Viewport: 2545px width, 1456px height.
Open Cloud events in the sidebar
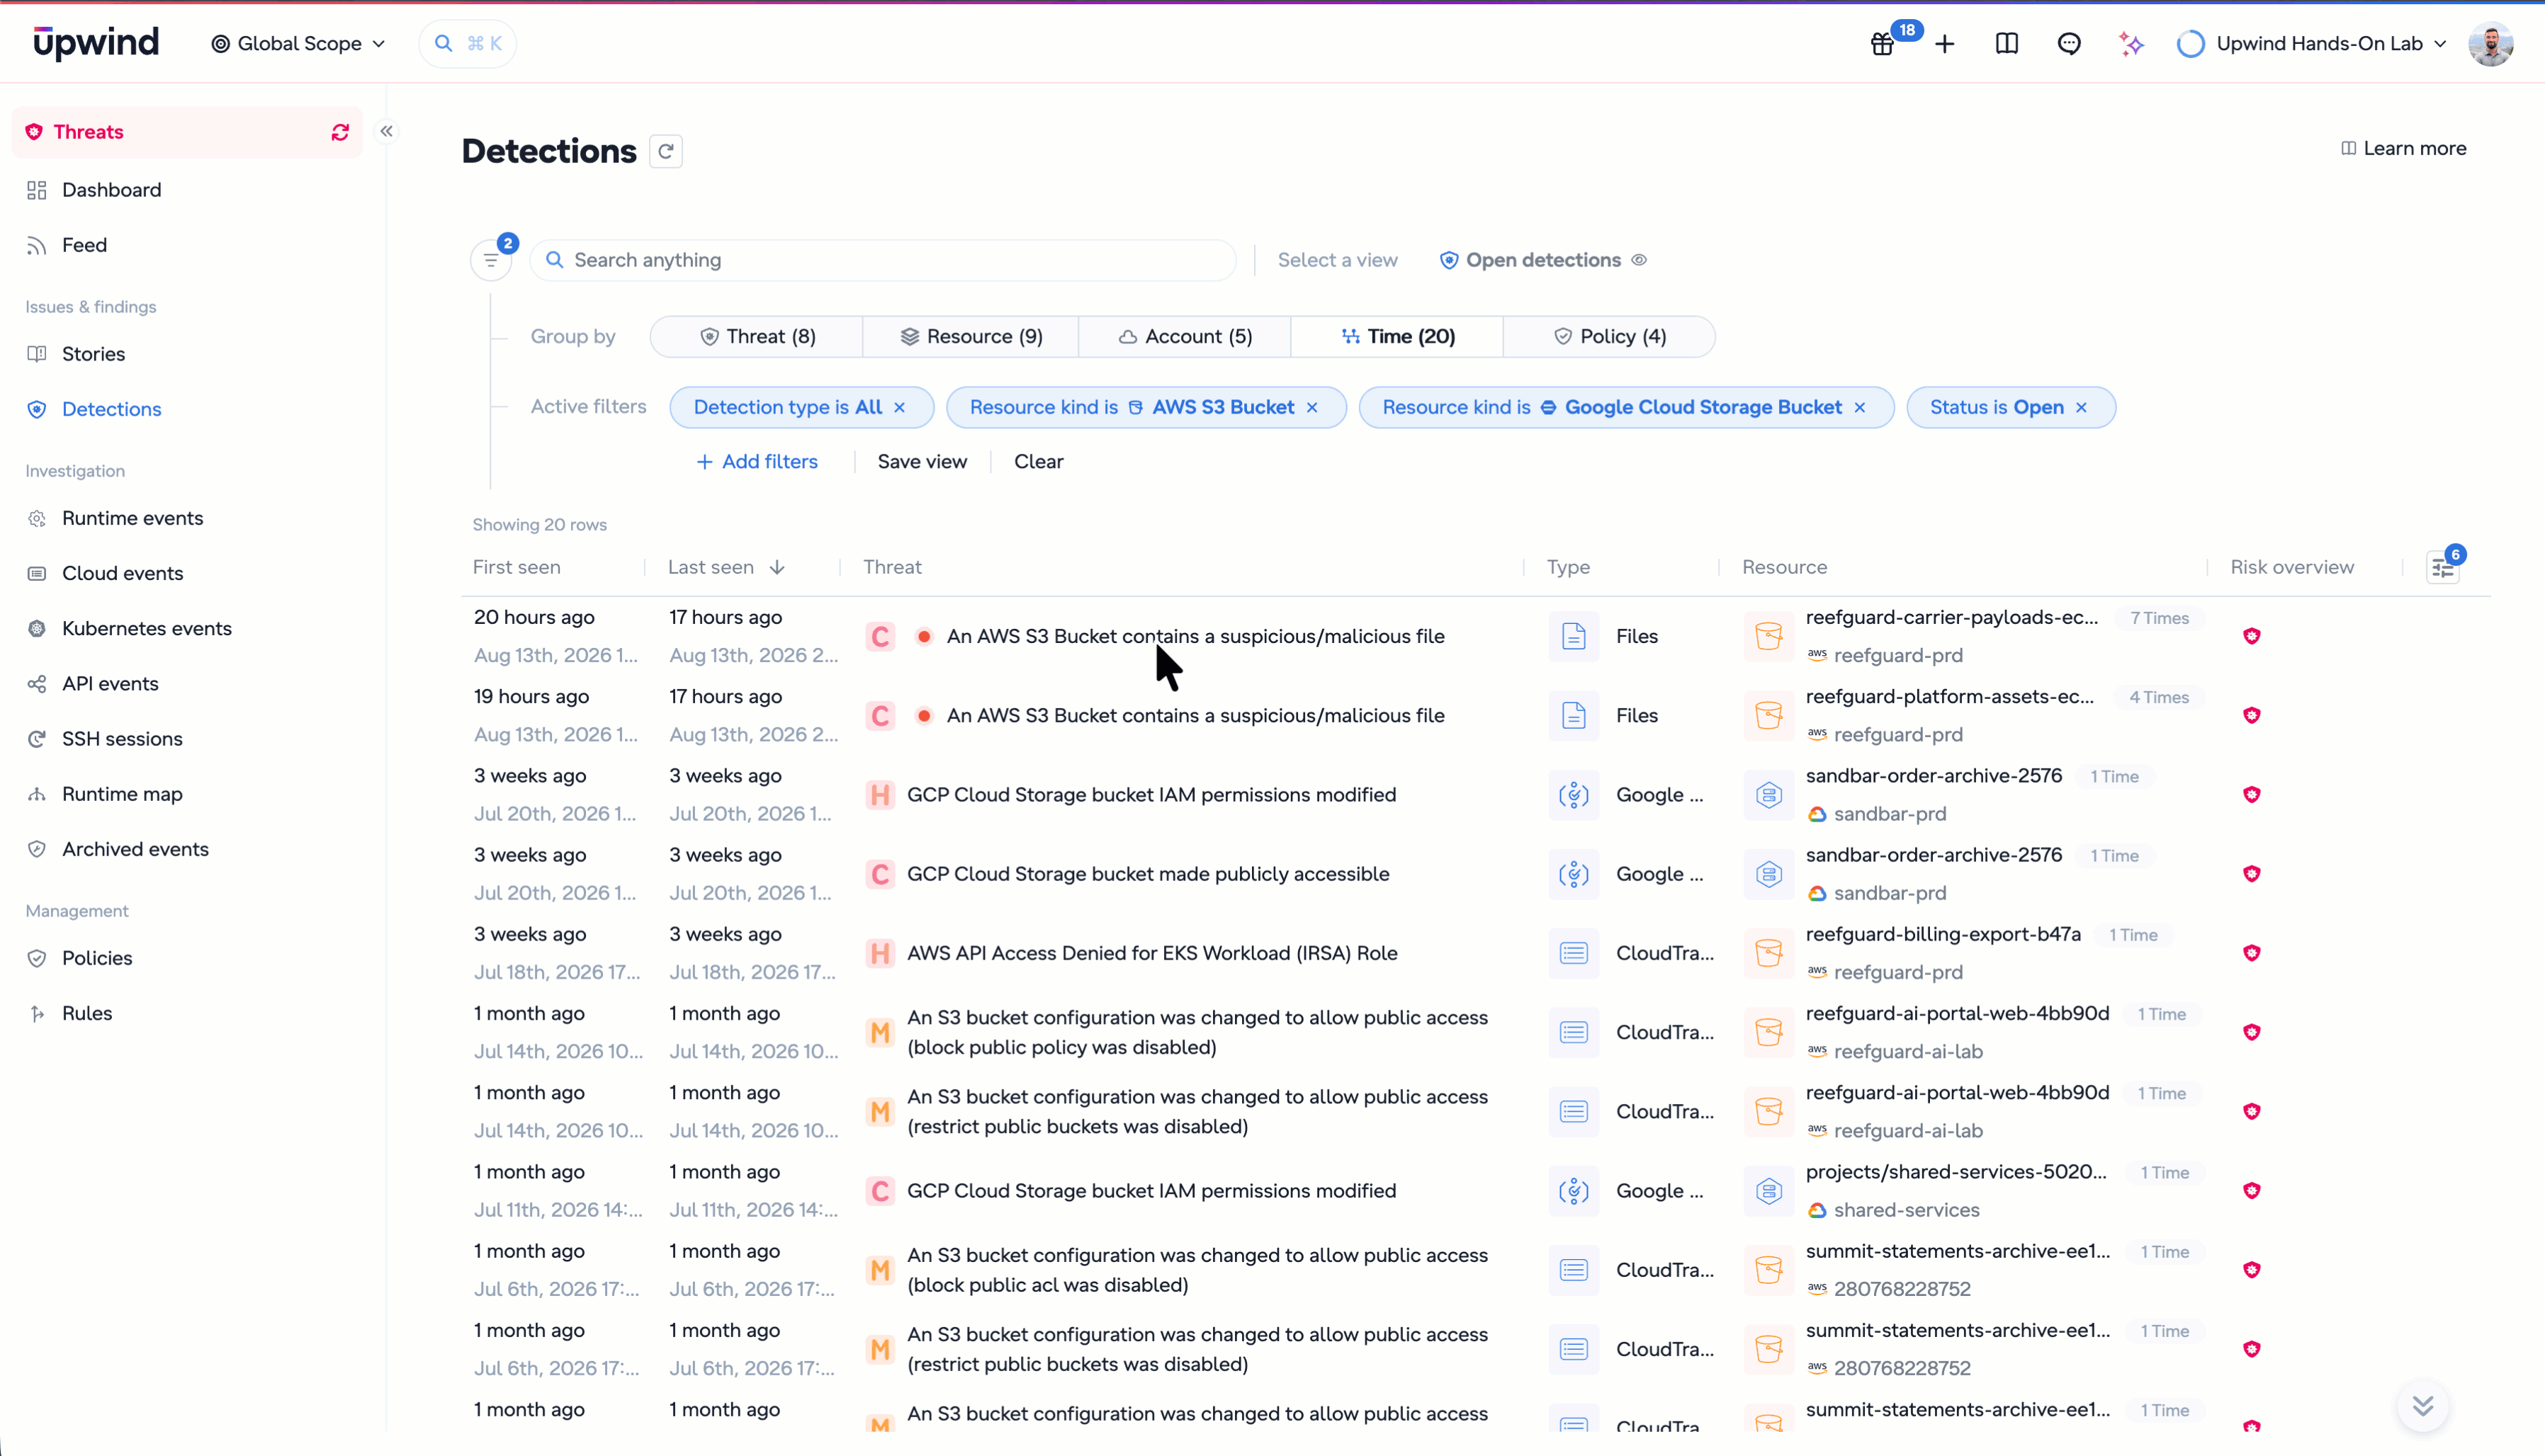pos(122,573)
